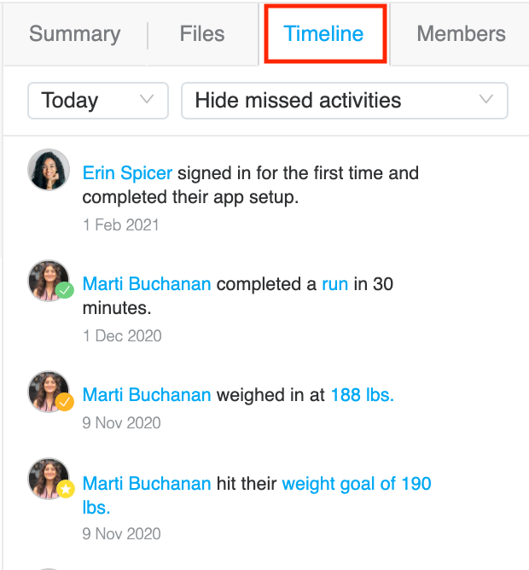This screenshot has width=529, height=570.
Task: Click Marti Buchanan's avatar on the run entry
Action: tap(49, 280)
